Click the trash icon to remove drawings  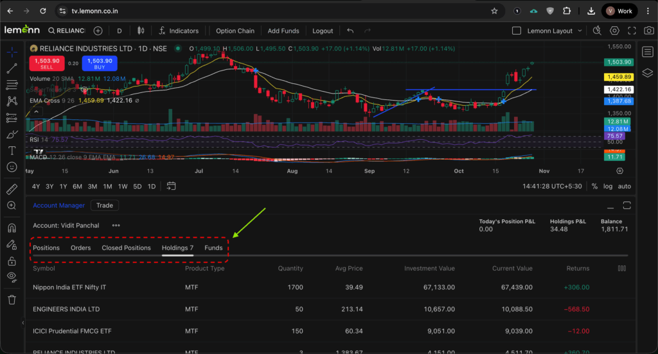coord(12,299)
